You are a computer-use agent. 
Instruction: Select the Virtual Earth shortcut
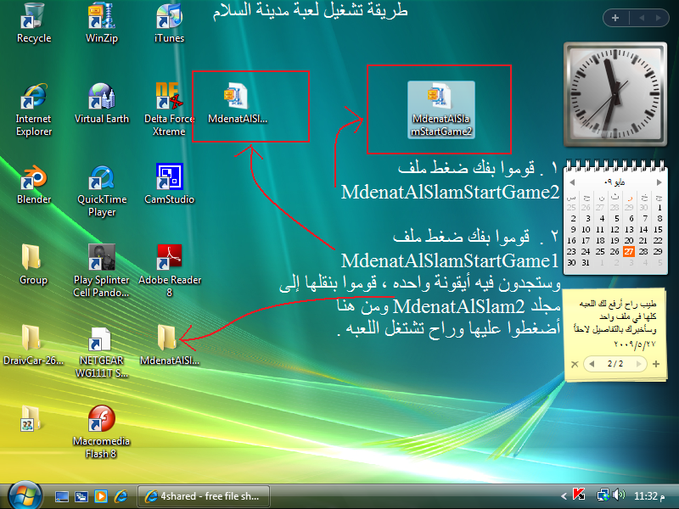click(101, 103)
